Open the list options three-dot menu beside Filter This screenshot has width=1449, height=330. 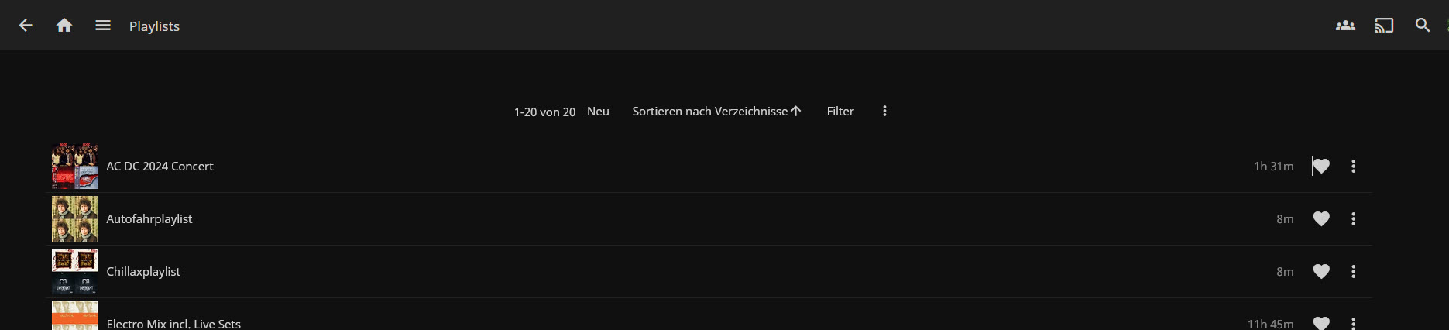coord(884,112)
